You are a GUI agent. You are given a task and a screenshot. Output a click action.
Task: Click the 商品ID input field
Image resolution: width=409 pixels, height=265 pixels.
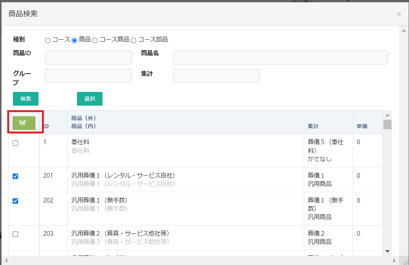(x=88, y=58)
